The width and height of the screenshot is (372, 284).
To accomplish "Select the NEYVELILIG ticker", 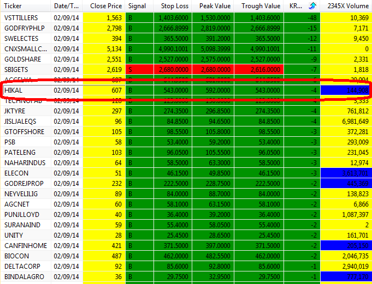I will coord(21,194).
